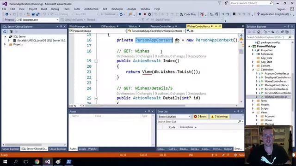296x166 pixels.
Task: Expand the Models folder
Action: coord(253,105)
